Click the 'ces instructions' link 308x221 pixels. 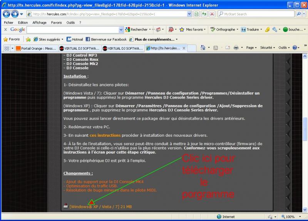[105, 135]
